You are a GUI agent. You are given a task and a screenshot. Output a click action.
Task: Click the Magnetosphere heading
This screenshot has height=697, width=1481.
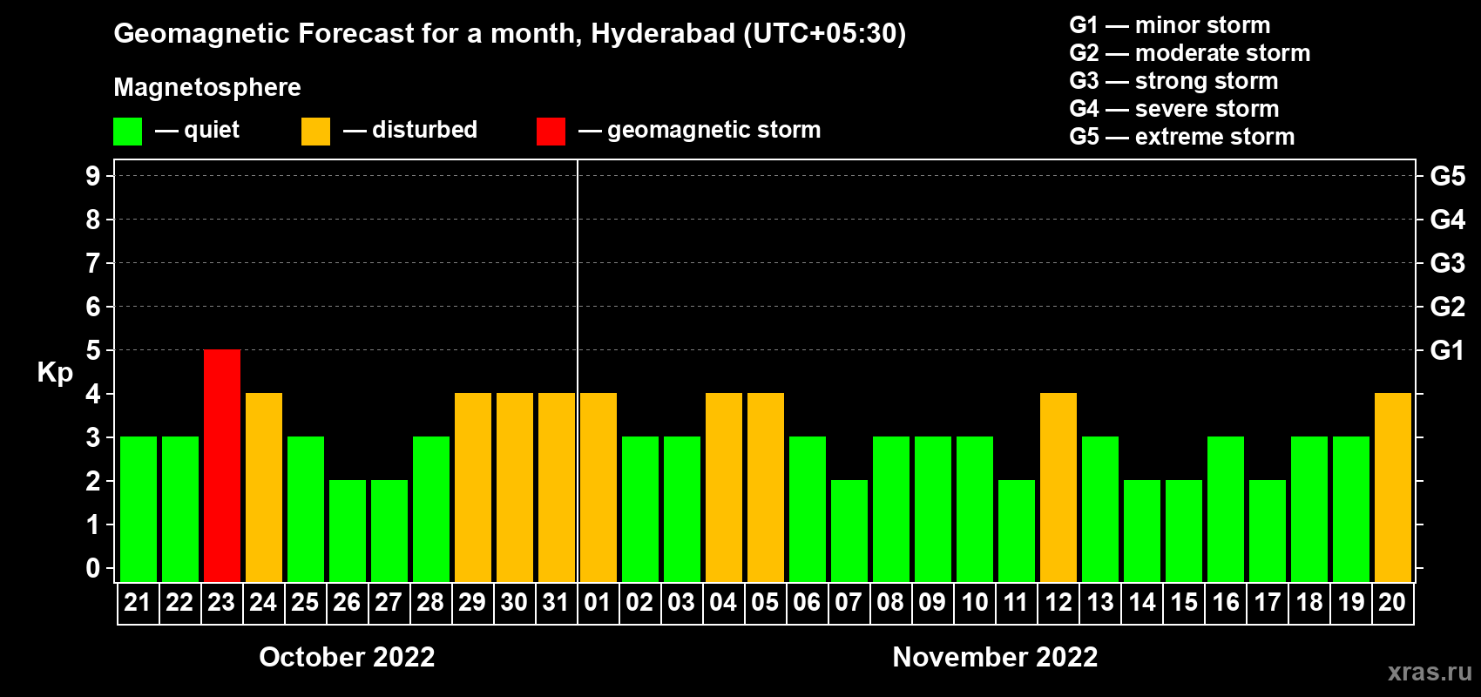207,87
